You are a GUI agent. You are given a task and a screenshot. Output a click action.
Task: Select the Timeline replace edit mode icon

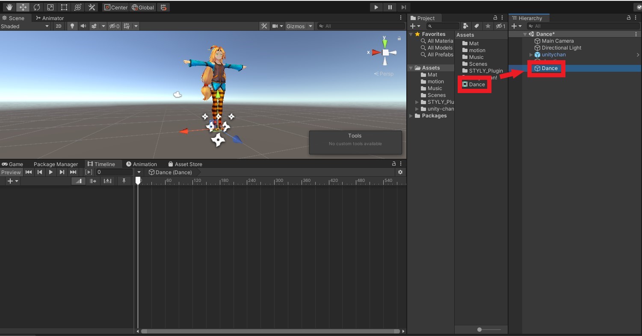tap(107, 181)
